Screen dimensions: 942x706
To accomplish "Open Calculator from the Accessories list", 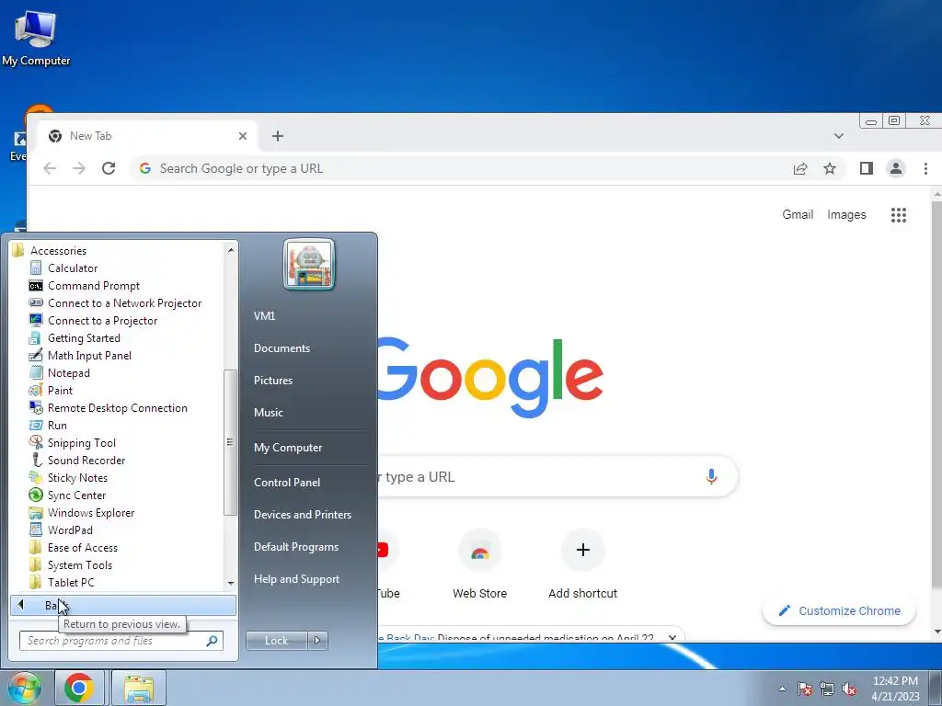I will point(72,268).
